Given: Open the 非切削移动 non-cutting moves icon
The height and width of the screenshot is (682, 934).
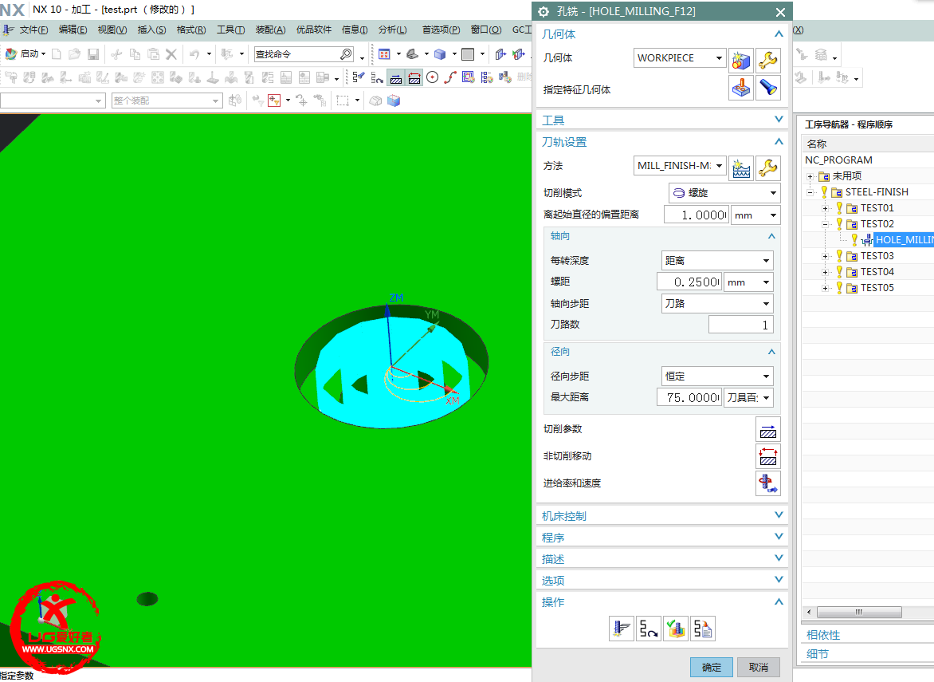Looking at the screenshot, I should point(767,456).
